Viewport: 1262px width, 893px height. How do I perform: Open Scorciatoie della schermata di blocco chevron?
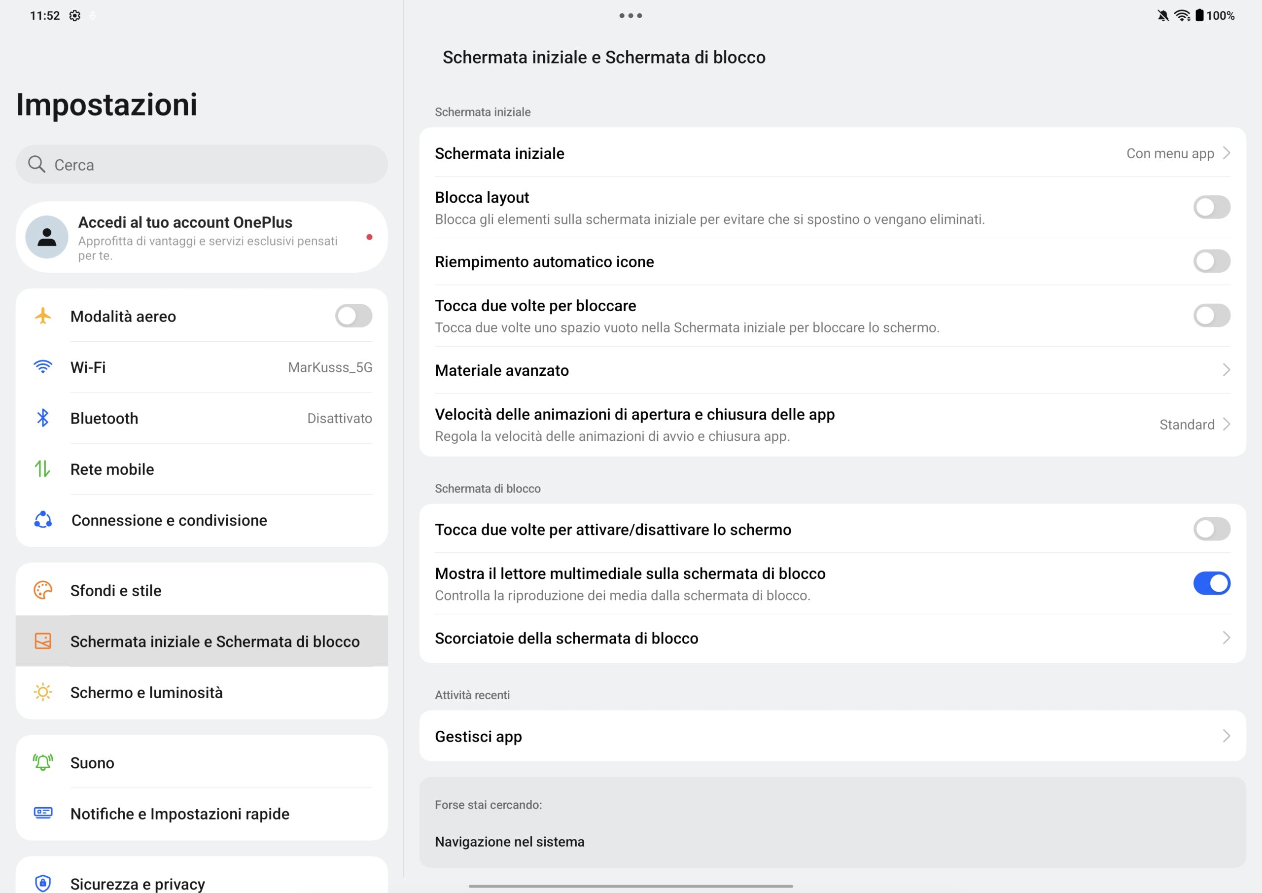coord(1227,638)
